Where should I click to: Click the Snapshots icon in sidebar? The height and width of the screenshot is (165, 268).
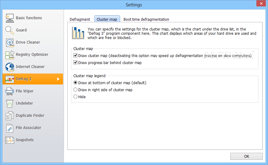10,140
